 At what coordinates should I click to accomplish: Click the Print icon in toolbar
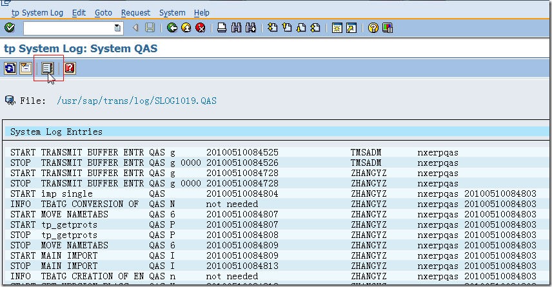(221, 28)
